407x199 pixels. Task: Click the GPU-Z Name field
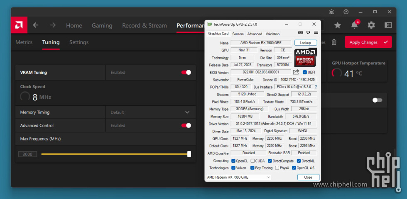[x=261, y=43]
